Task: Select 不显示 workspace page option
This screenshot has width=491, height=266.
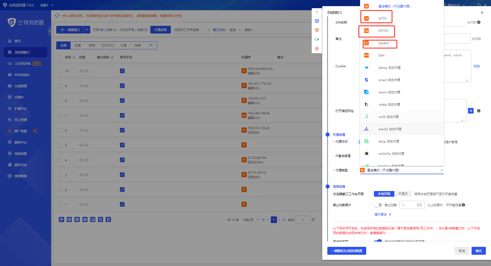Action: pos(403,194)
